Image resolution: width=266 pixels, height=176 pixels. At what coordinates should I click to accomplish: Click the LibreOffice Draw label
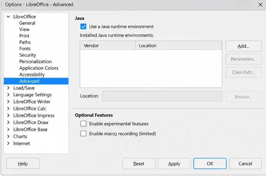pos(31,122)
